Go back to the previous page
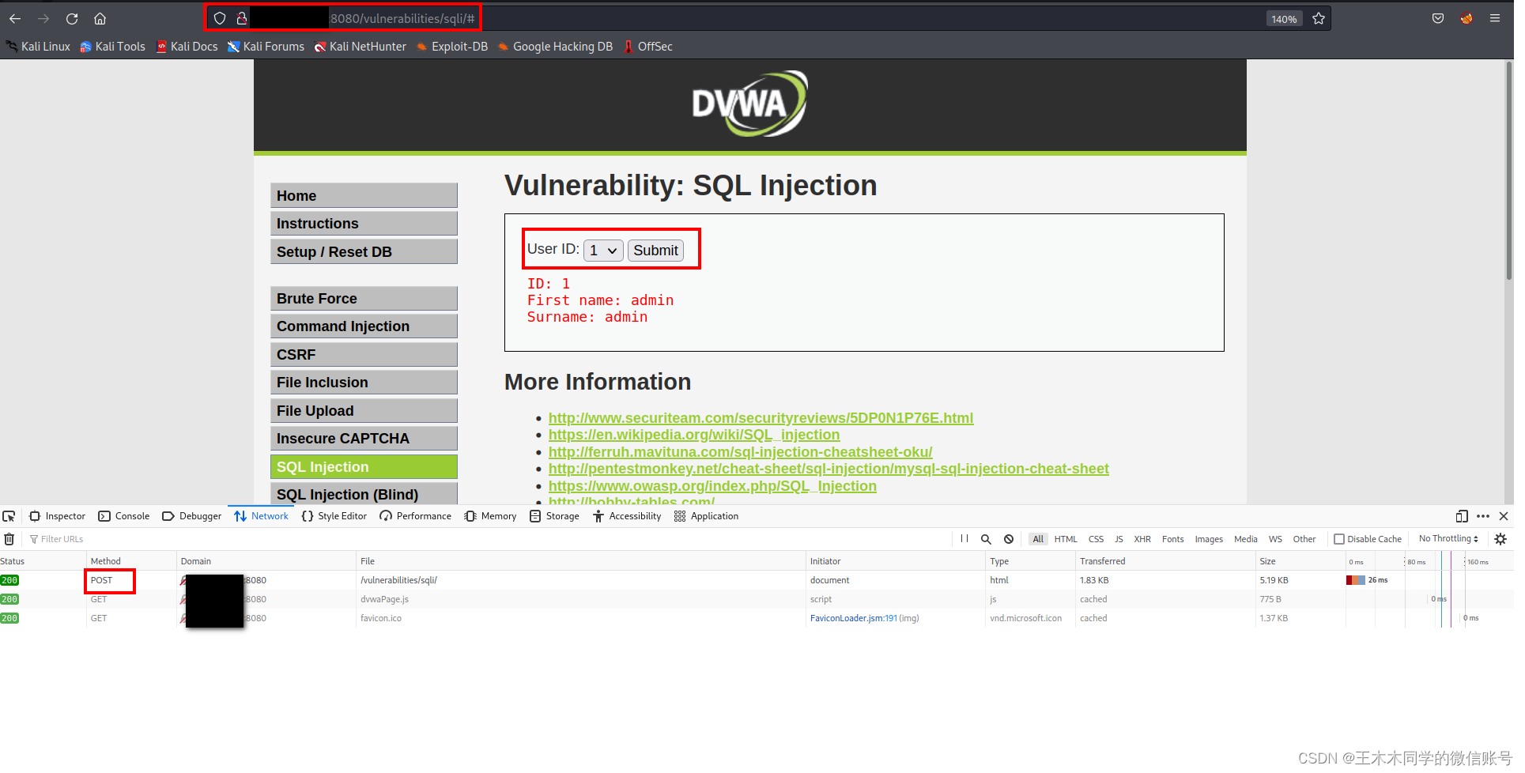 click(15, 18)
